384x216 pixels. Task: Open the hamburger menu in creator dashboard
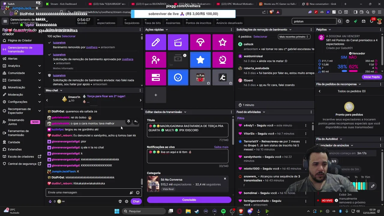coord(5,21)
